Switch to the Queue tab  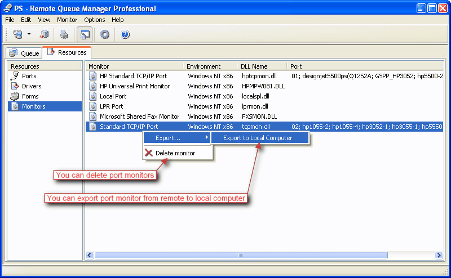pos(24,53)
